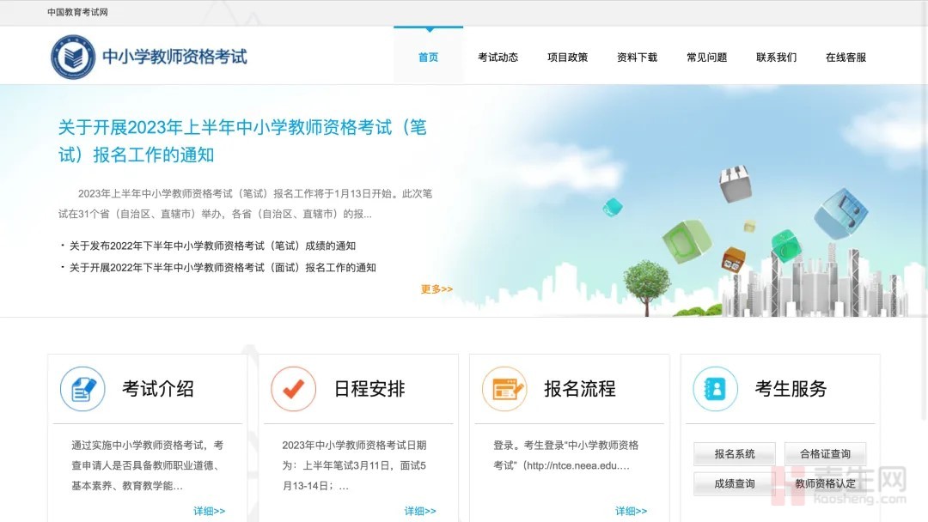This screenshot has width=928, height=522.
Task: Open the 项目政策 menu item
Action: pos(568,58)
